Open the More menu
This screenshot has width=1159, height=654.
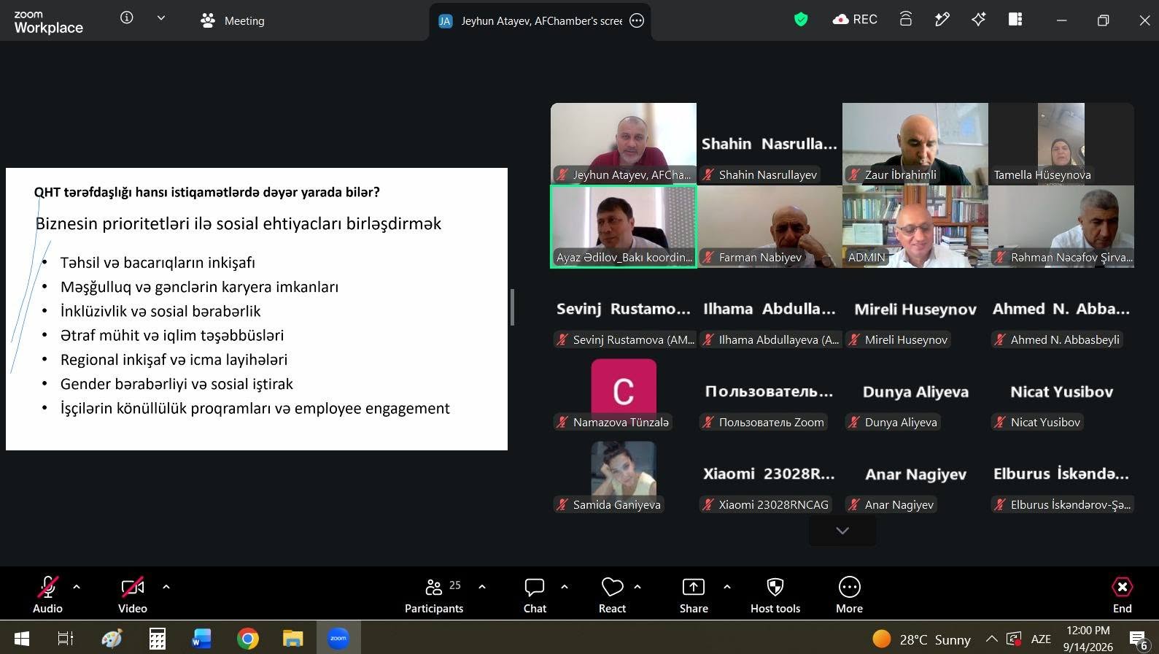(x=849, y=595)
